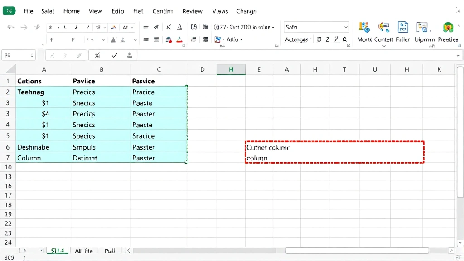Screen dimensions: 464x261
Task: Click the red font color swatch
Action: (180, 40)
